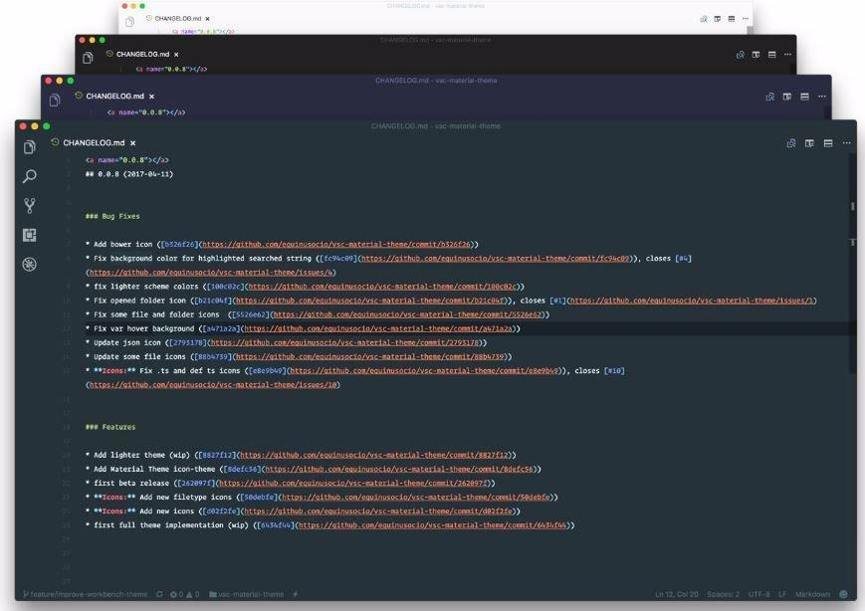Viewport: 865px width, 611px height.
Task: Open More Actions ellipsis in black window
Action: pos(787,55)
